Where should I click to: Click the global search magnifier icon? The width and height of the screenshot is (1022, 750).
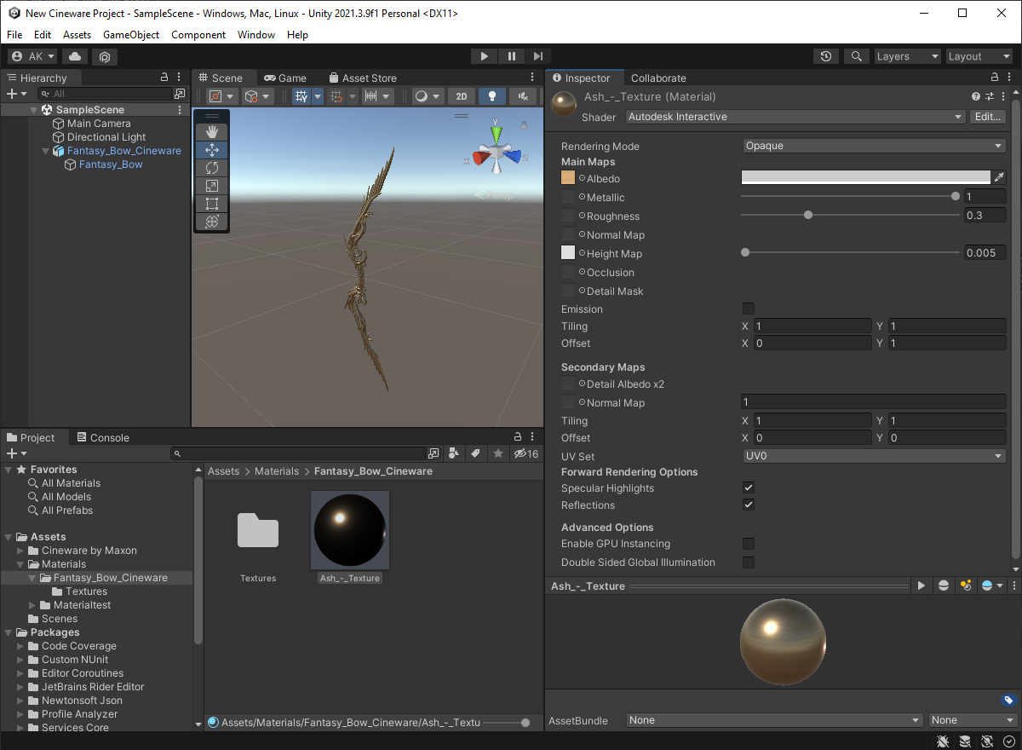tap(856, 56)
